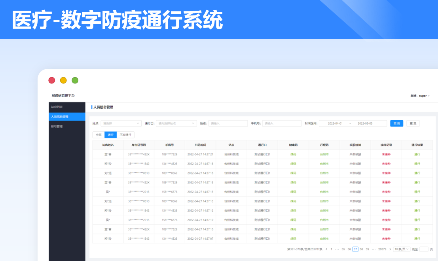Click end date 2022-05-05 field
This screenshot has width=438, height=261.
point(365,123)
